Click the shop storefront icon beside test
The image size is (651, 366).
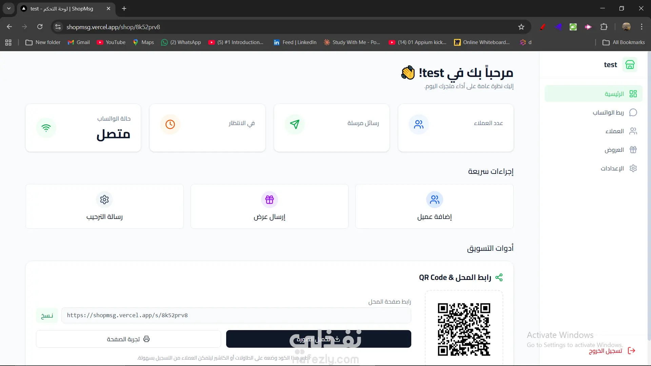[630, 65]
